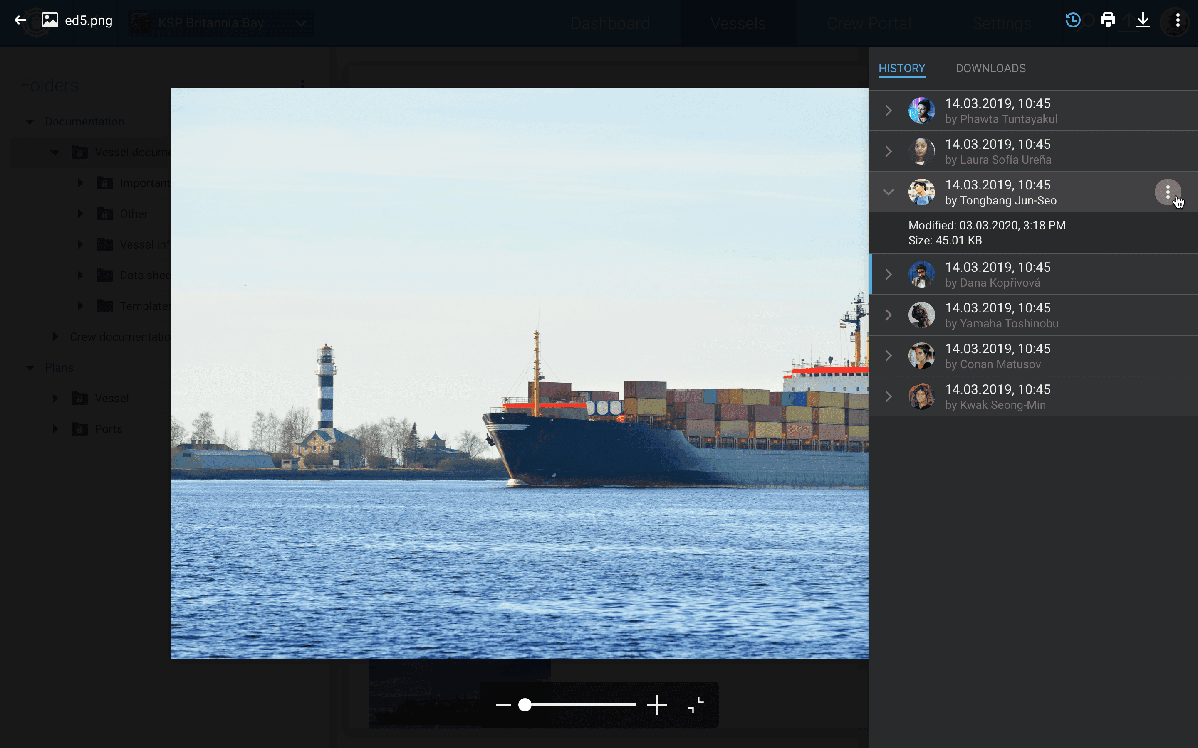Toggle the version history panel icon
The height and width of the screenshot is (748, 1198).
click(1073, 20)
